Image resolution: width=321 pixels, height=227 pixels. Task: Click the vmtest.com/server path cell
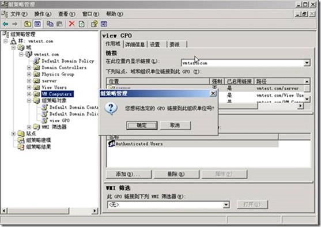pos(277,88)
